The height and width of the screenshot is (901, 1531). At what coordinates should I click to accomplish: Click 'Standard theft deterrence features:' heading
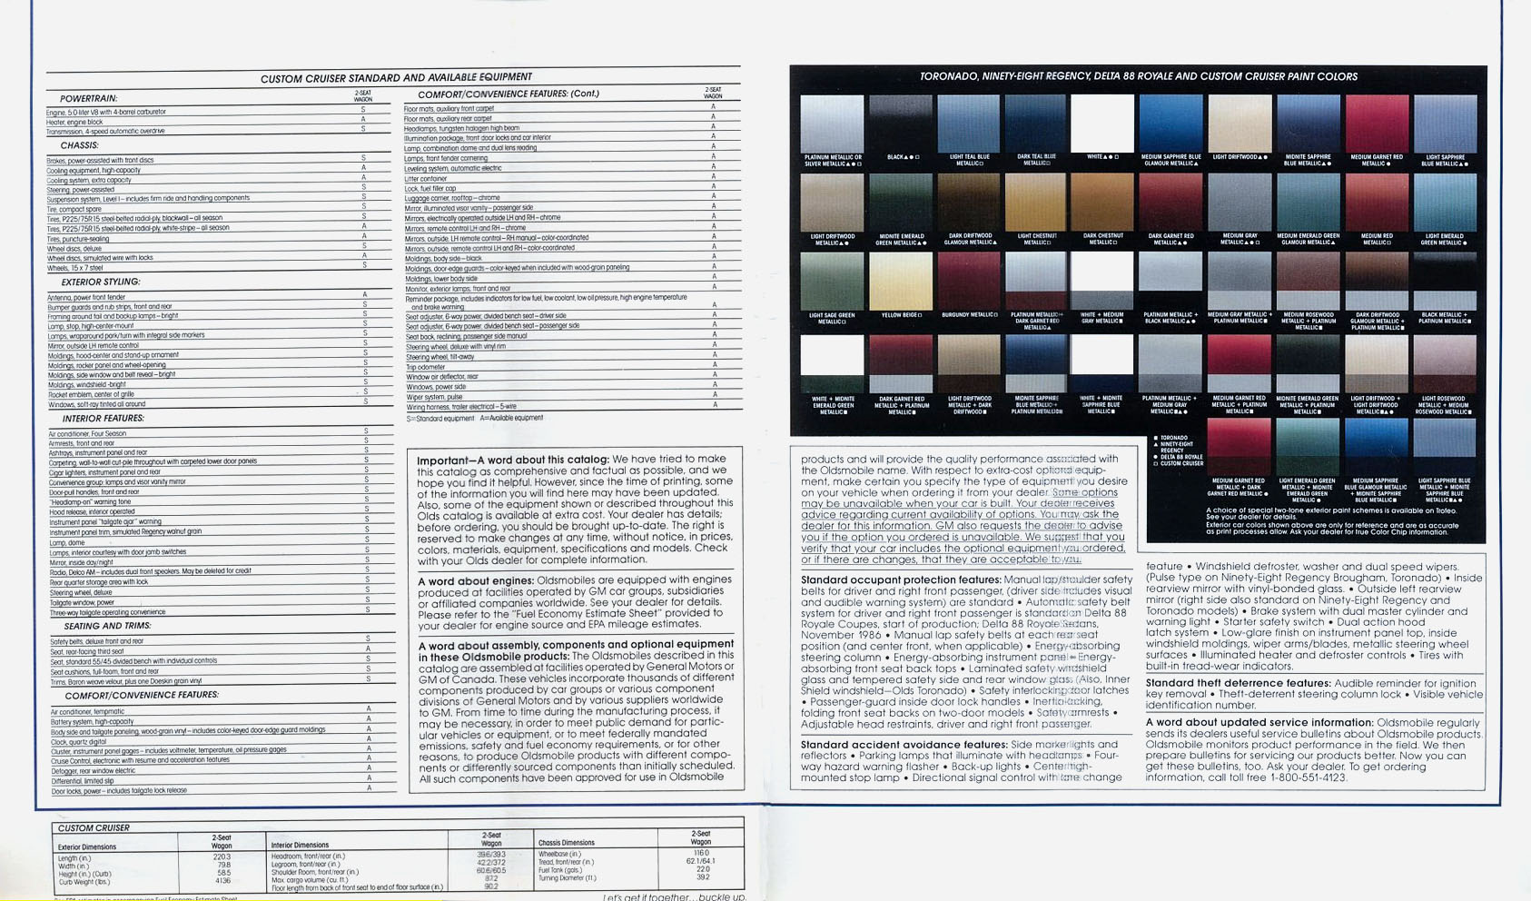[x=1239, y=683]
